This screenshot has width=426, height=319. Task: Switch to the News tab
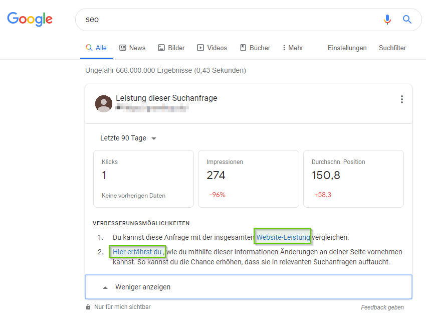132,48
